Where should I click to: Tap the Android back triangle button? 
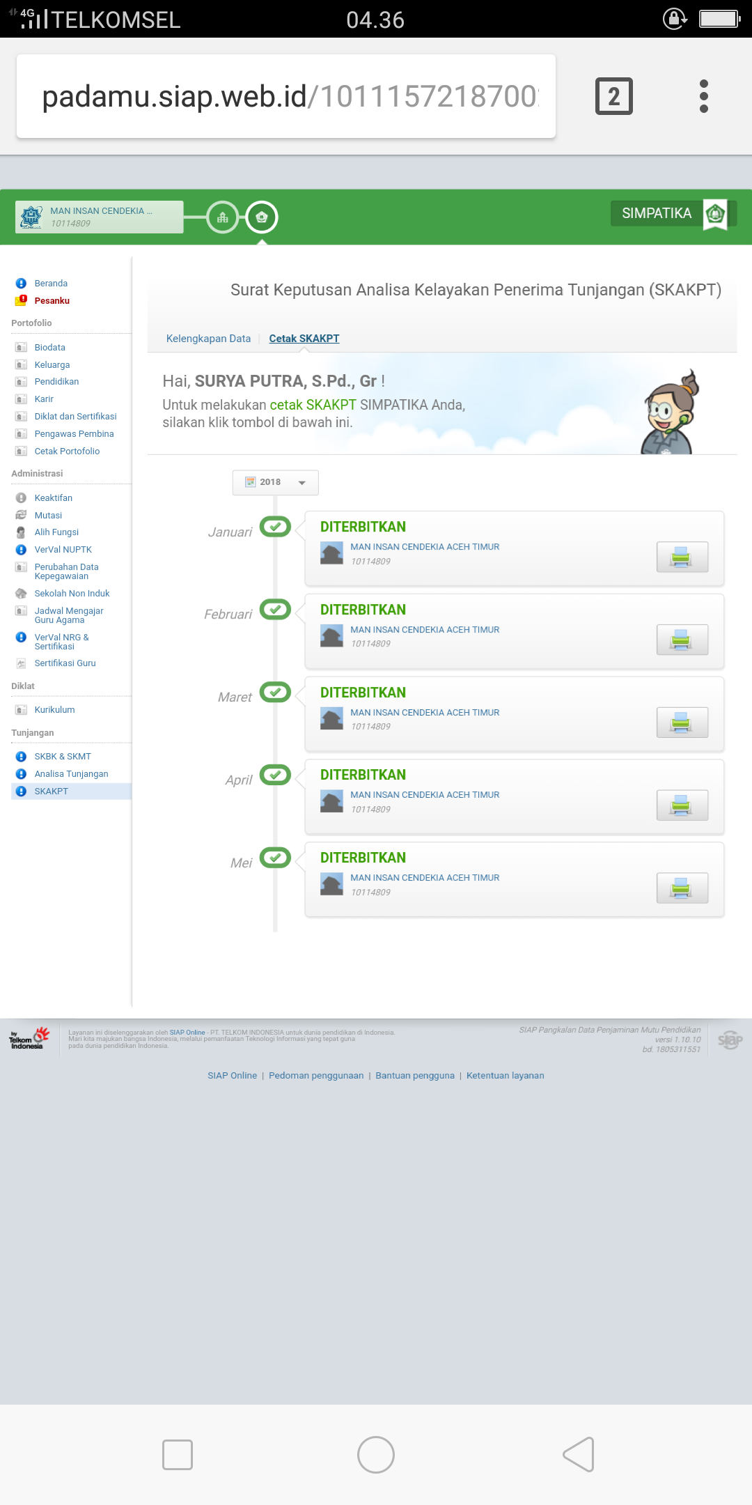click(579, 1455)
